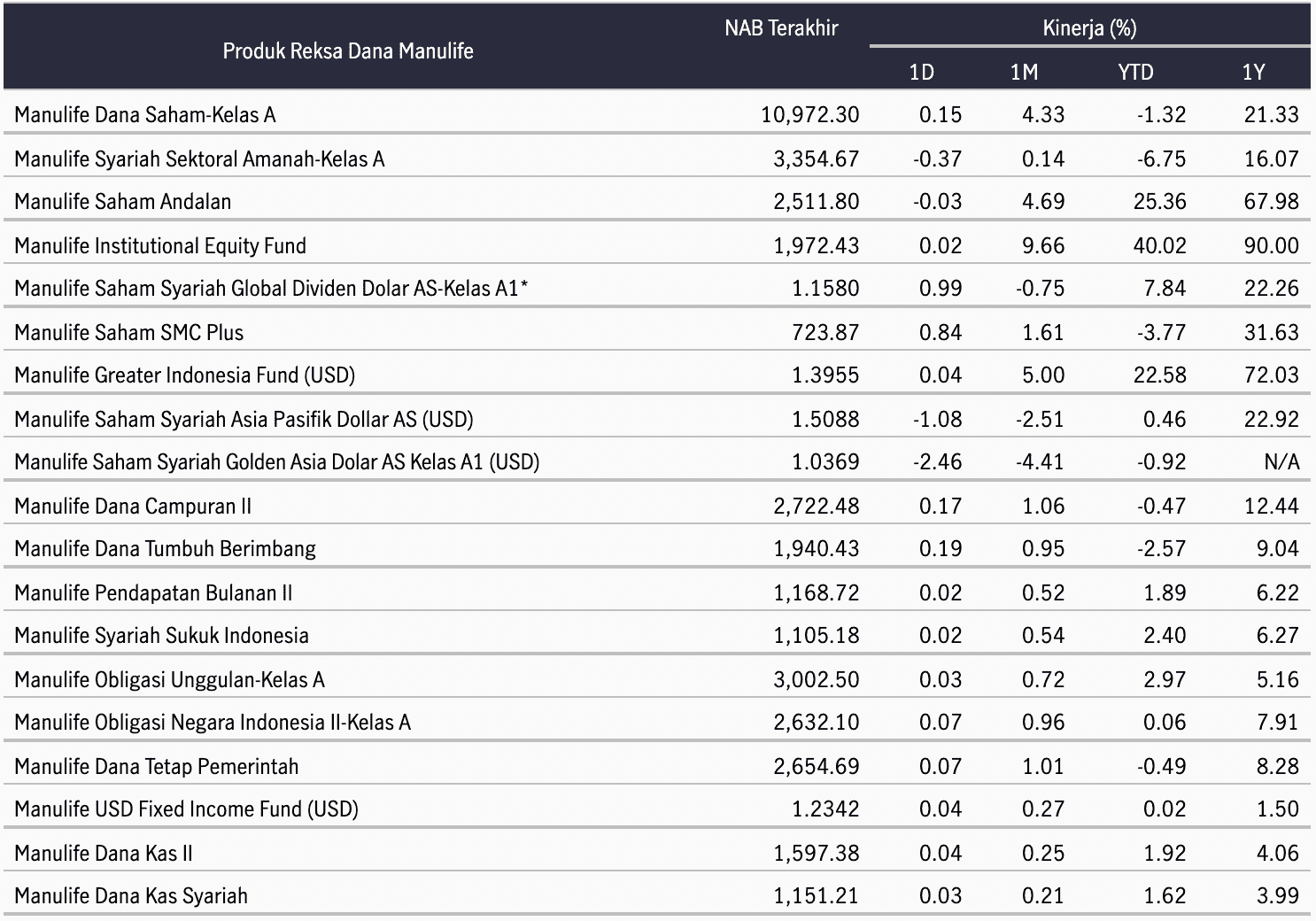Click 'Manulife Syariah Sektoral Amanah-Kelas A' row name
The height and width of the screenshot is (921, 1316).
coord(199,159)
